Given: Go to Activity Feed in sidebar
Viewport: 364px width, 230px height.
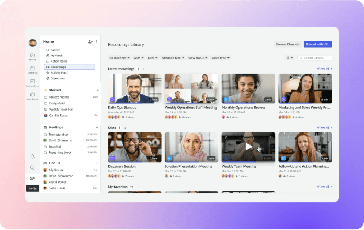Looking at the screenshot, I should (x=59, y=72).
